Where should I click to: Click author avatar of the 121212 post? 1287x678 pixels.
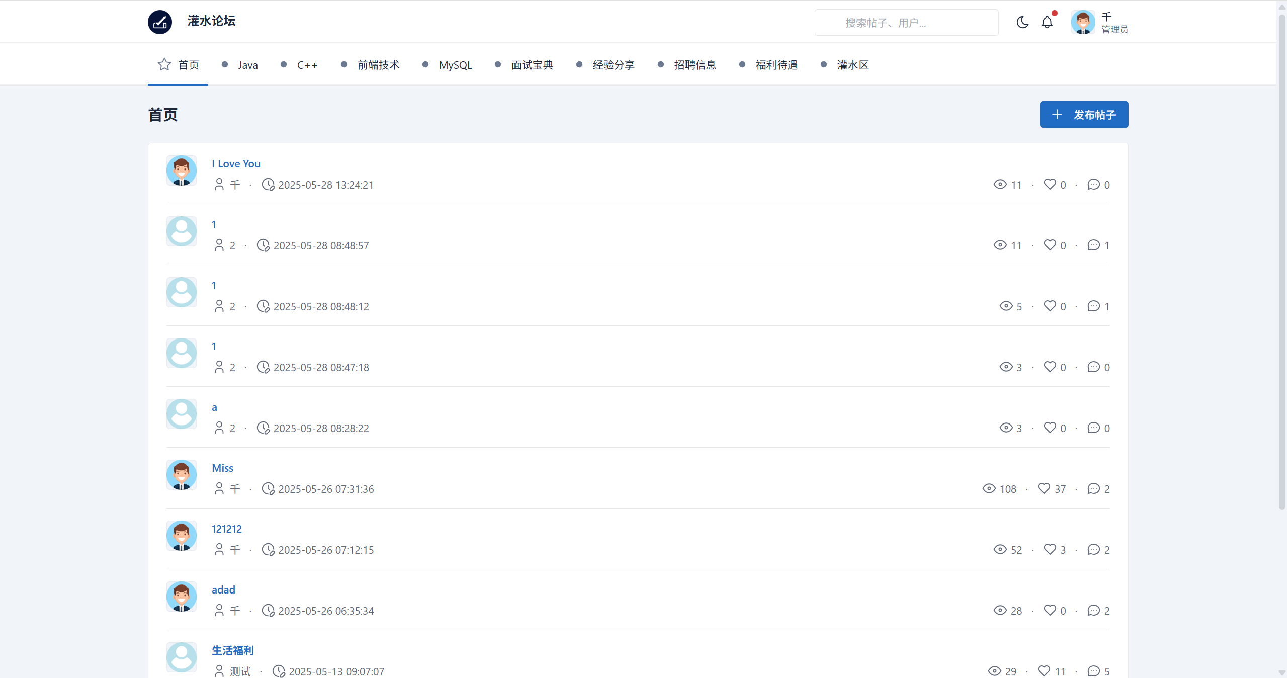(182, 535)
